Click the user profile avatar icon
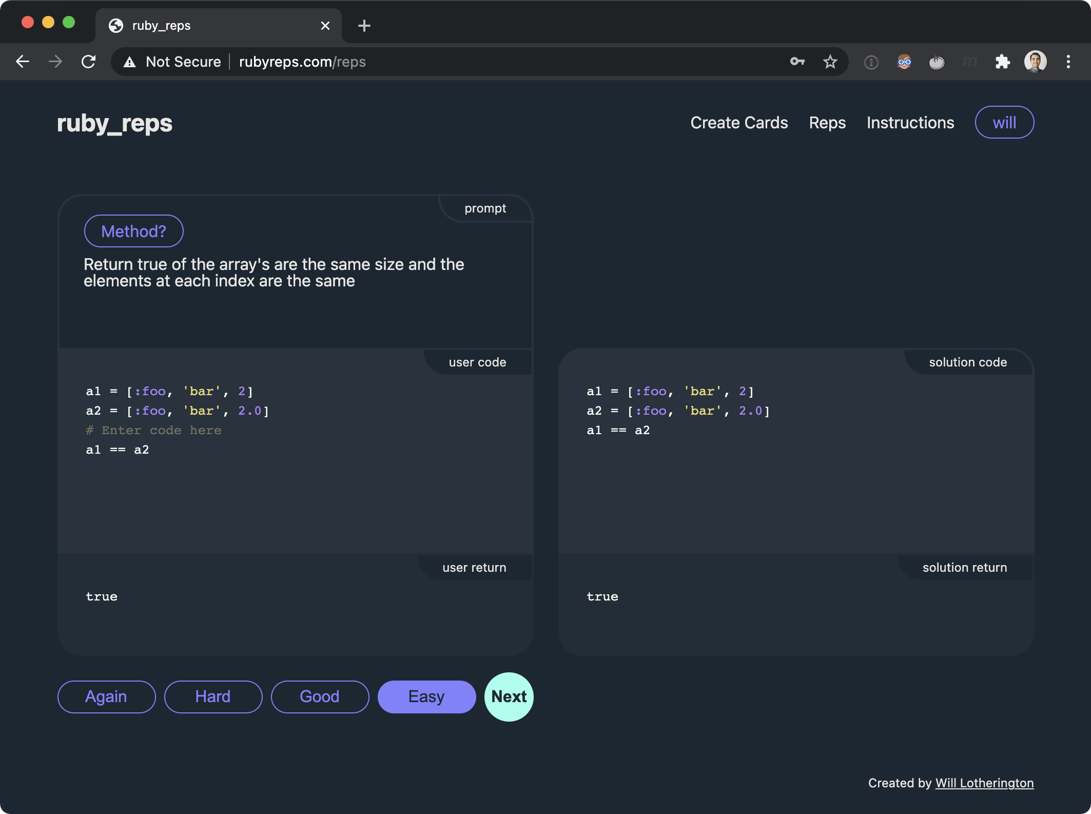The image size is (1091, 814). point(1035,62)
